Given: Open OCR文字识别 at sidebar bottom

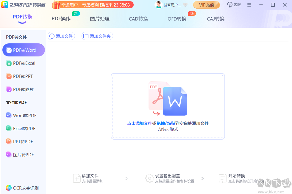Looking at the screenshot, I should point(22,188).
